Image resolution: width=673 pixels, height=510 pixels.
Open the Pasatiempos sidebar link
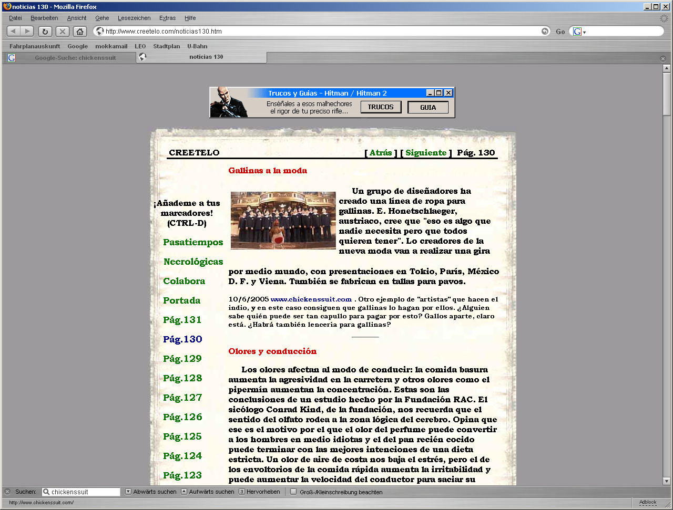coord(193,242)
